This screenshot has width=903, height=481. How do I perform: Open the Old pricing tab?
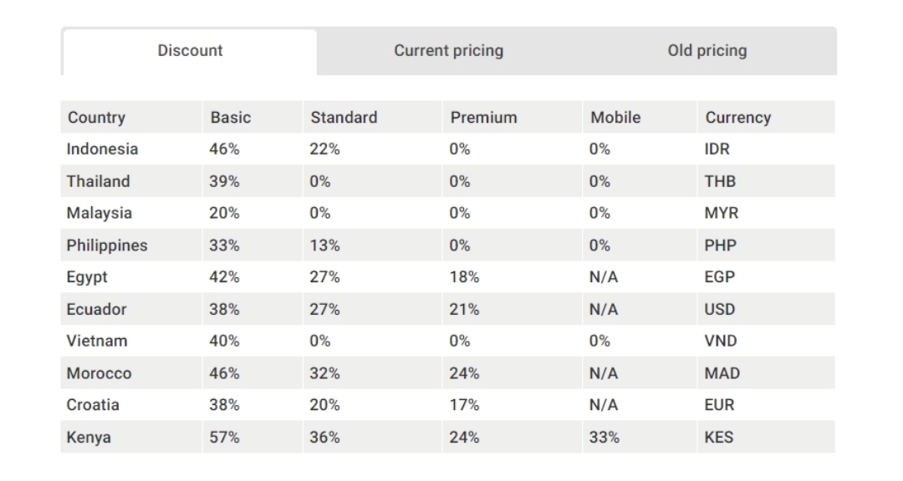click(x=708, y=51)
